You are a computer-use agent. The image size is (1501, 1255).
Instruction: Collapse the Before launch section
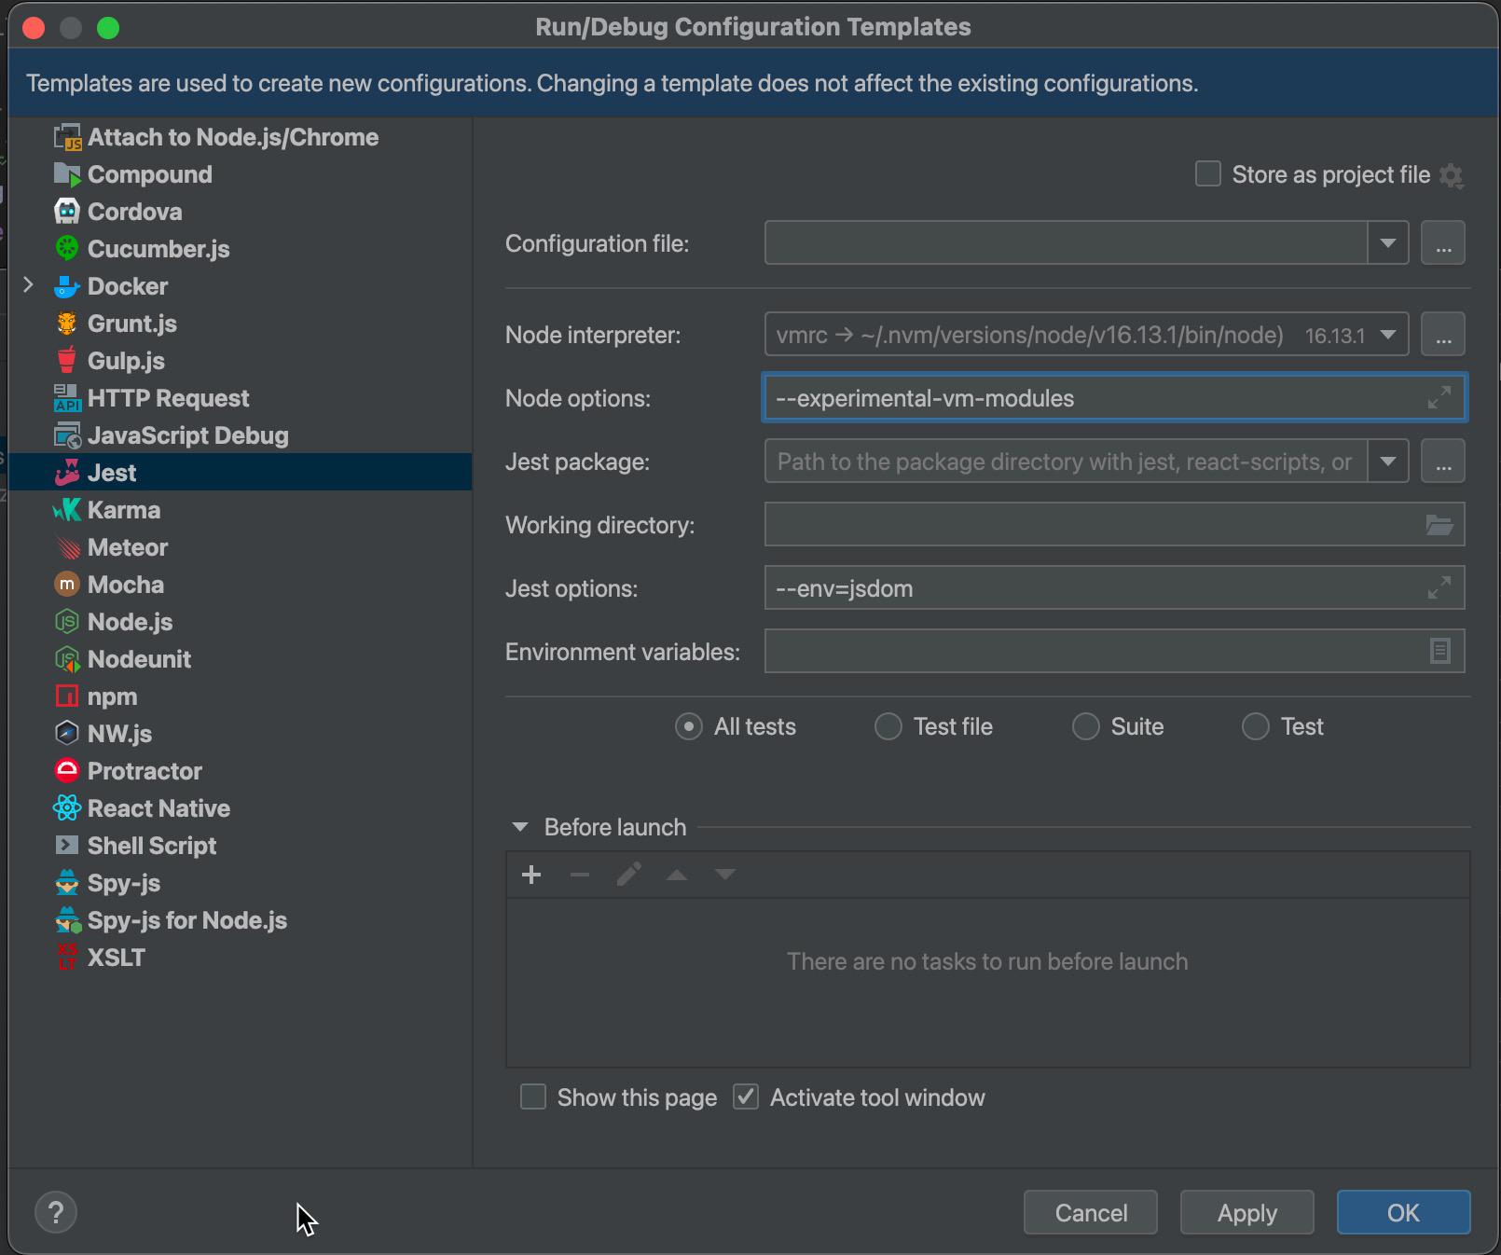point(520,827)
